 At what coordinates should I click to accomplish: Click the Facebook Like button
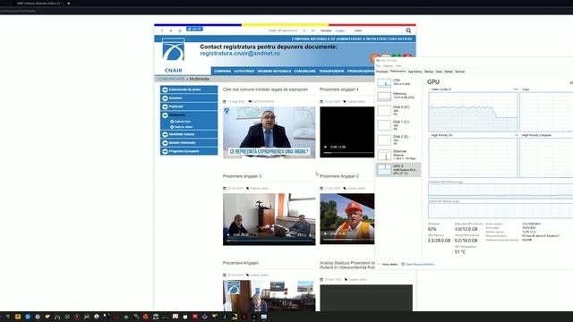194,29
